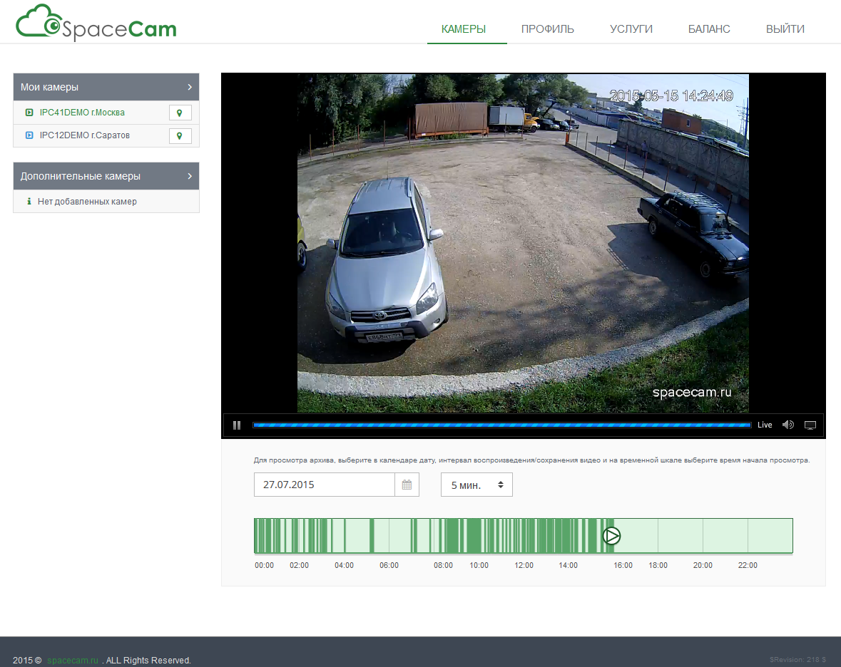Click the 20:00 timeline label
The width and height of the screenshot is (841, 667).
[703, 565]
